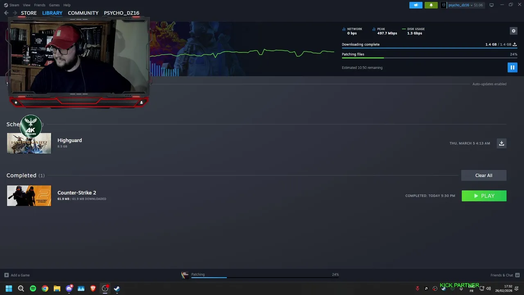Screen dimensions: 524x295
Task: Click the bottom Patching progress bar
Action: [x=265, y=277]
